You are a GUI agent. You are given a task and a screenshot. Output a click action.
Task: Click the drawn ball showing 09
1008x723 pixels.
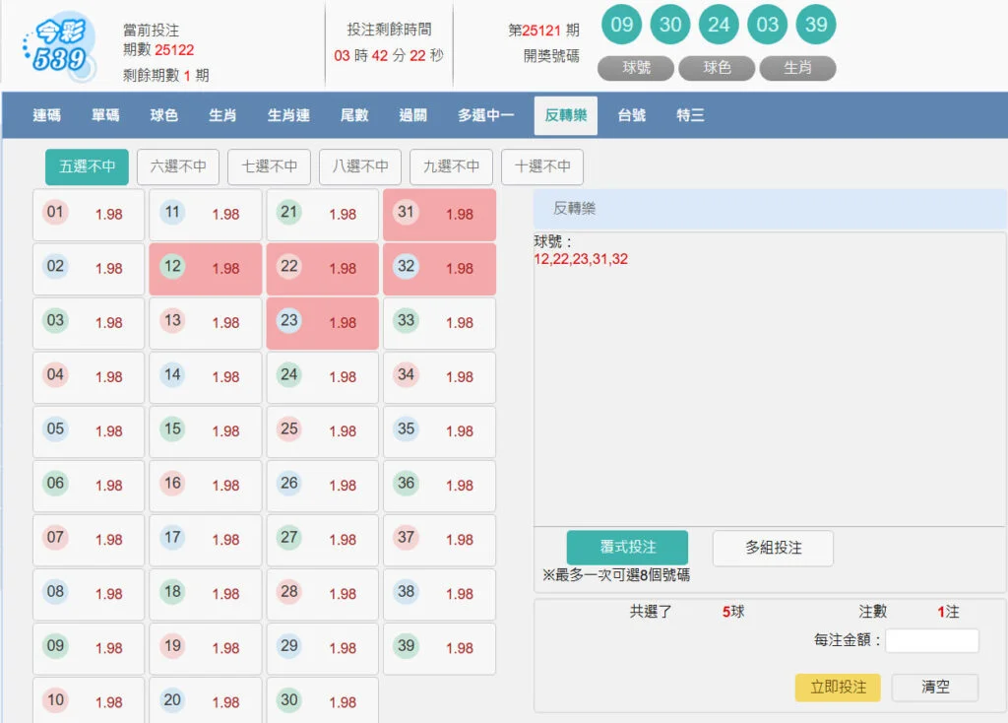click(621, 25)
